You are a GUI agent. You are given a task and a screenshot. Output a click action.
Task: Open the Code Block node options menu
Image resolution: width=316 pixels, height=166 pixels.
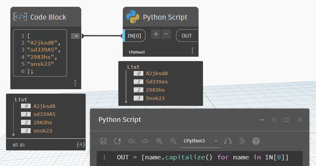click(x=75, y=83)
